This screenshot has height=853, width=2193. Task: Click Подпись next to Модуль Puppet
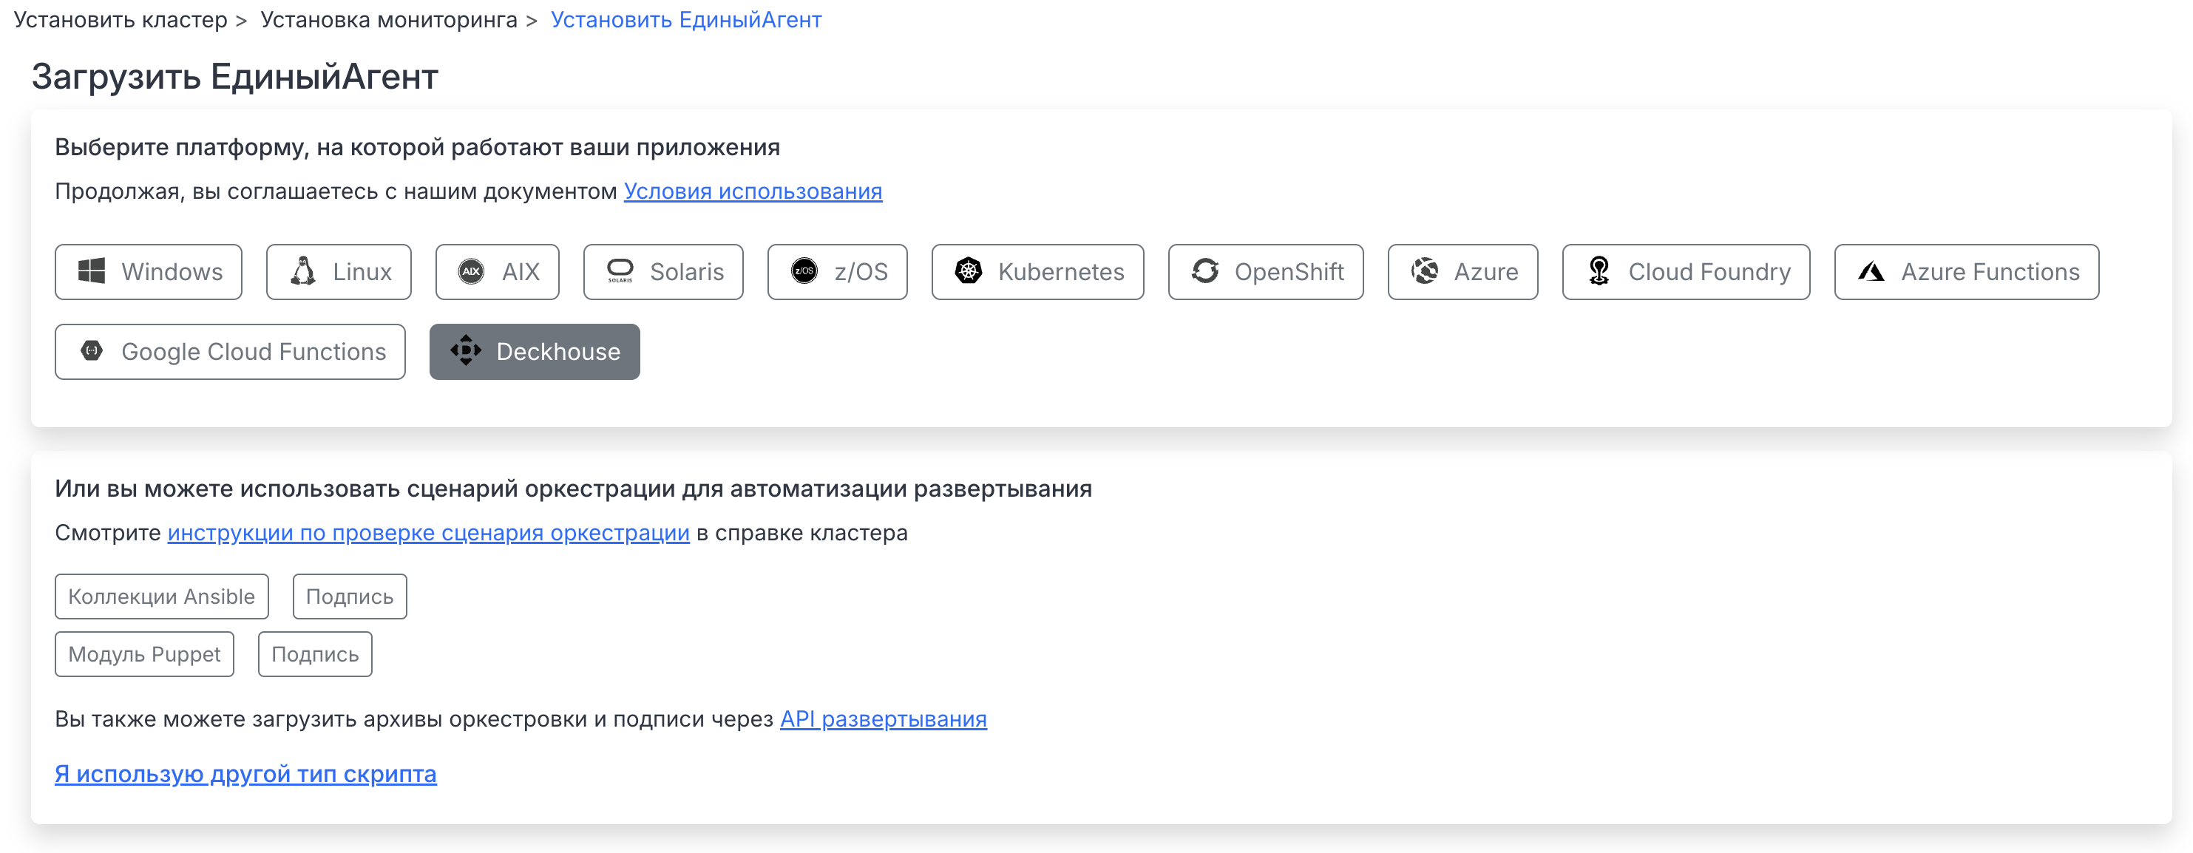pyautogui.click(x=315, y=654)
